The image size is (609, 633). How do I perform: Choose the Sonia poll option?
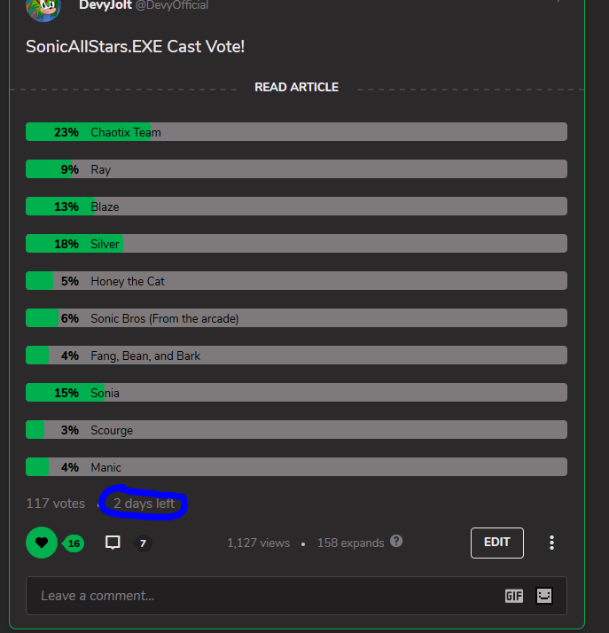point(296,393)
